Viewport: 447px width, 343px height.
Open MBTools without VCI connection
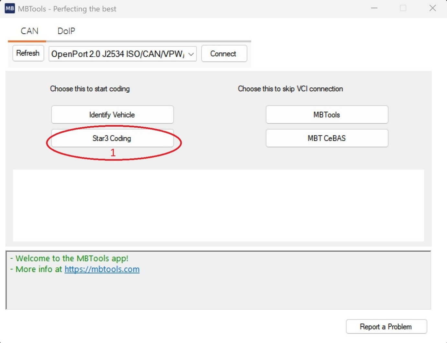pyautogui.click(x=327, y=115)
